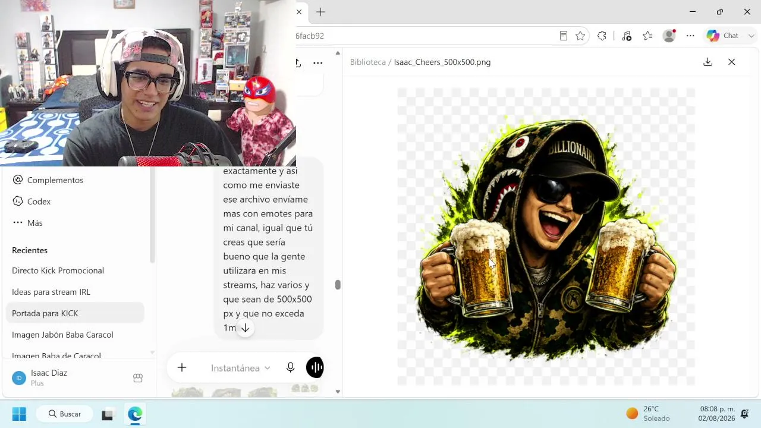Image resolution: width=761 pixels, height=428 pixels.
Task: Open the favorites list icon
Action: (647, 36)
